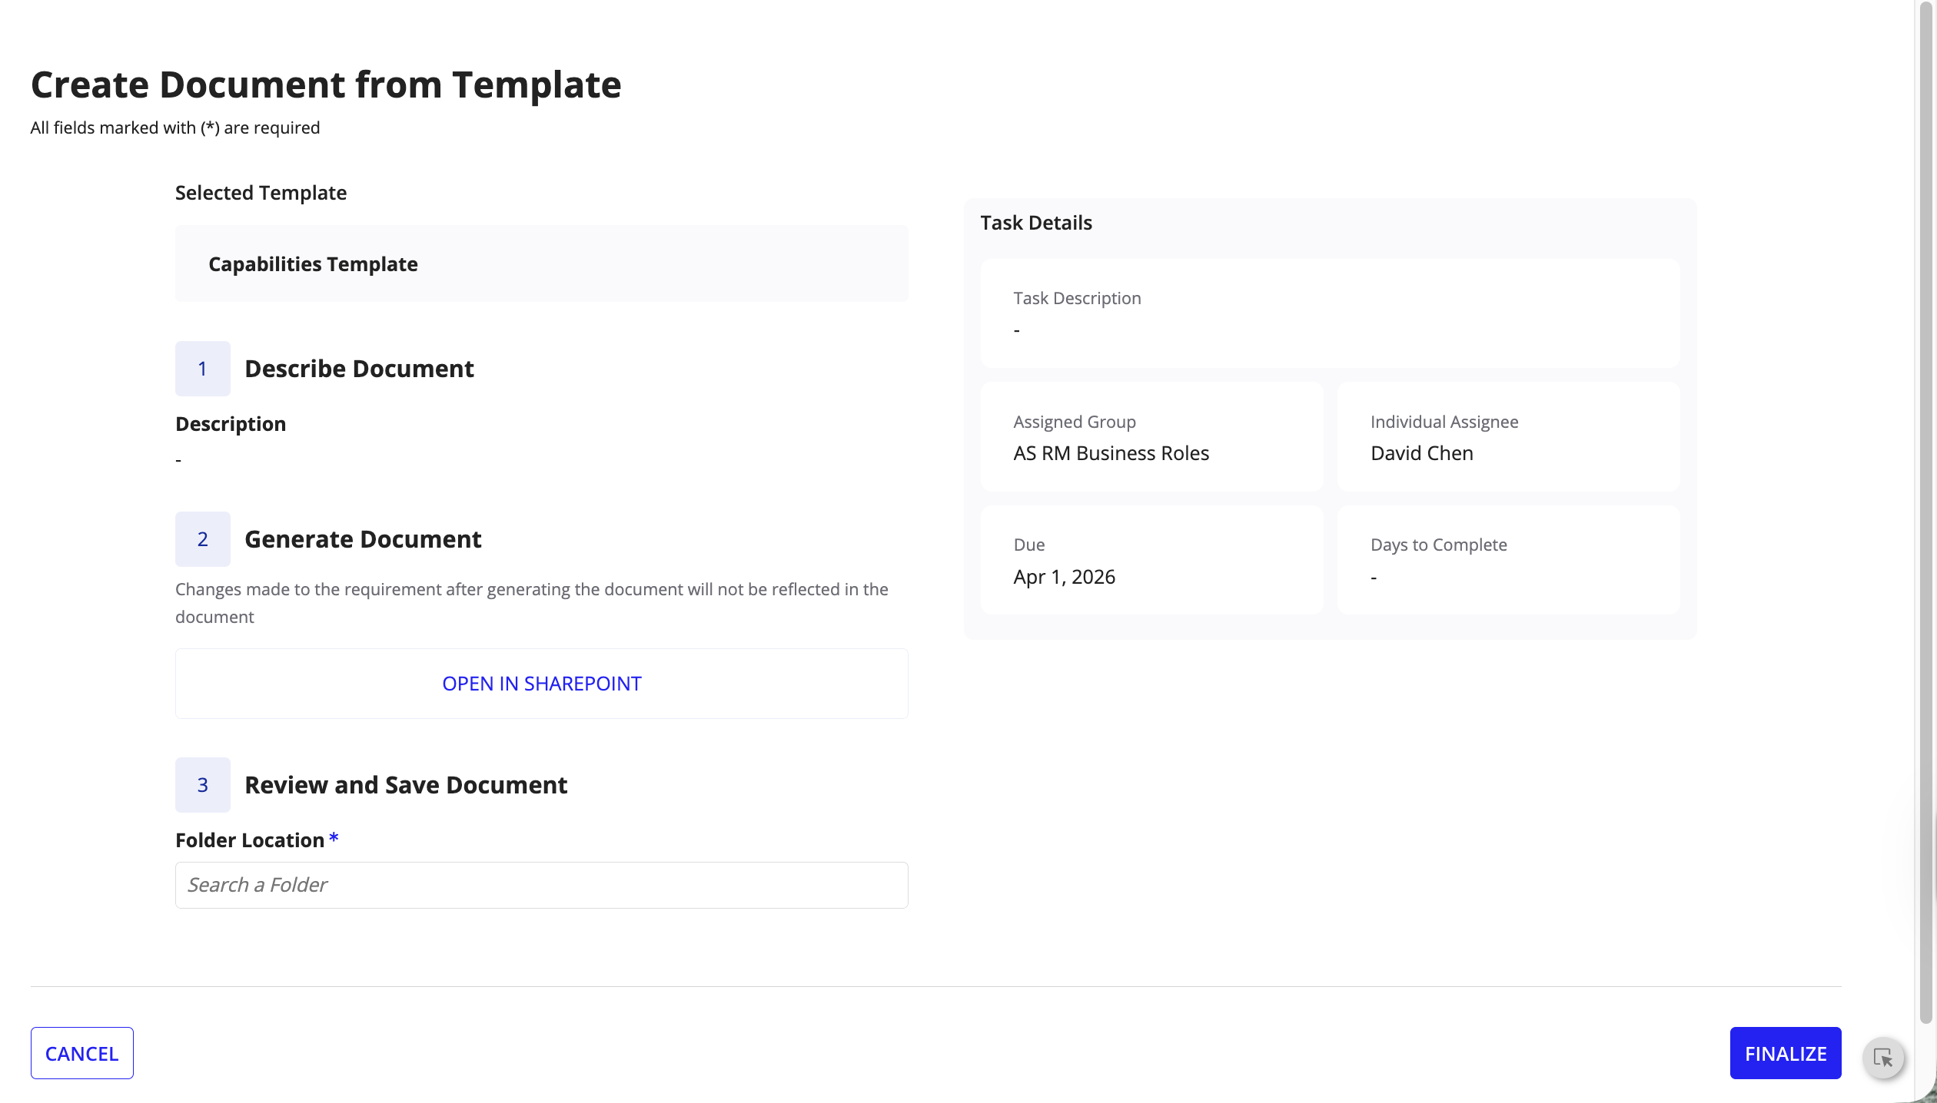This screenshot has height=1103, width=1937.
Task: Click the Describe Document heading
Action: click(359, 369)
